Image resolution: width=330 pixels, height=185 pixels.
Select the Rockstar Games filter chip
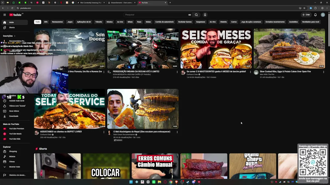coord(185,22)
